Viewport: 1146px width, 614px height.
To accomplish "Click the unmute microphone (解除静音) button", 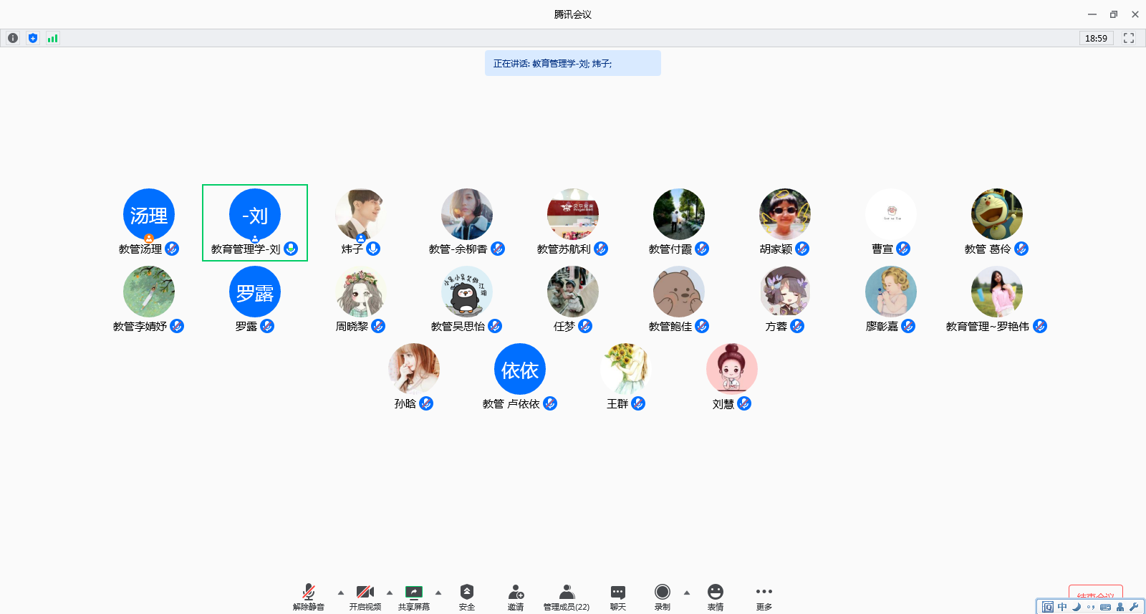I will pyautogui.click(x=309, y=595).
